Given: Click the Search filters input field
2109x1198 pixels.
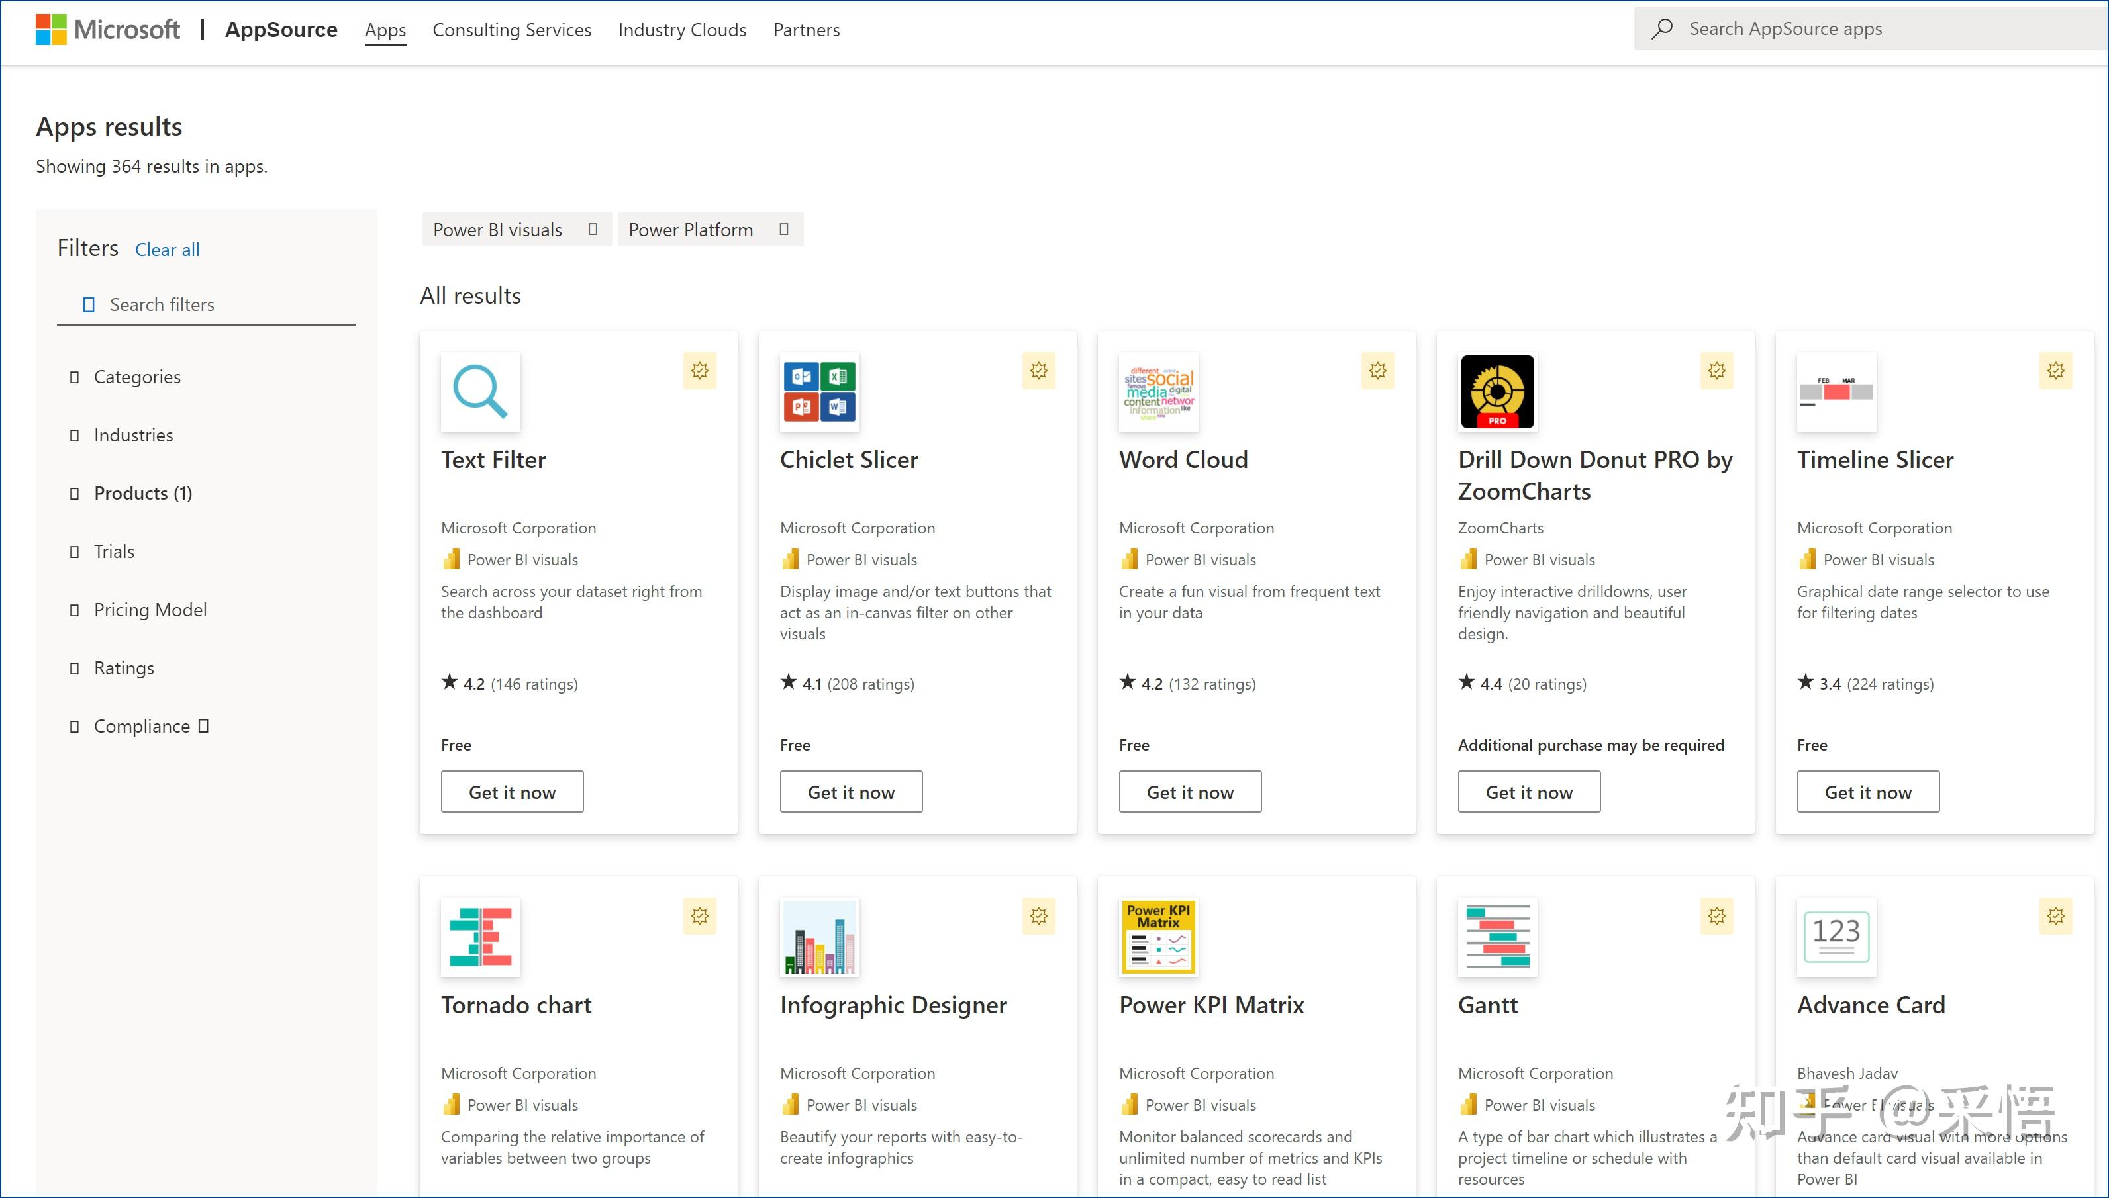Looking at the screenshot, I should click(x=207, y=305).
